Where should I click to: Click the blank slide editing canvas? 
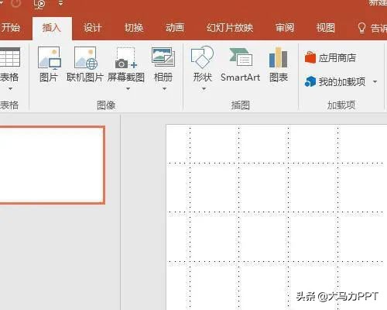[276, 217]
